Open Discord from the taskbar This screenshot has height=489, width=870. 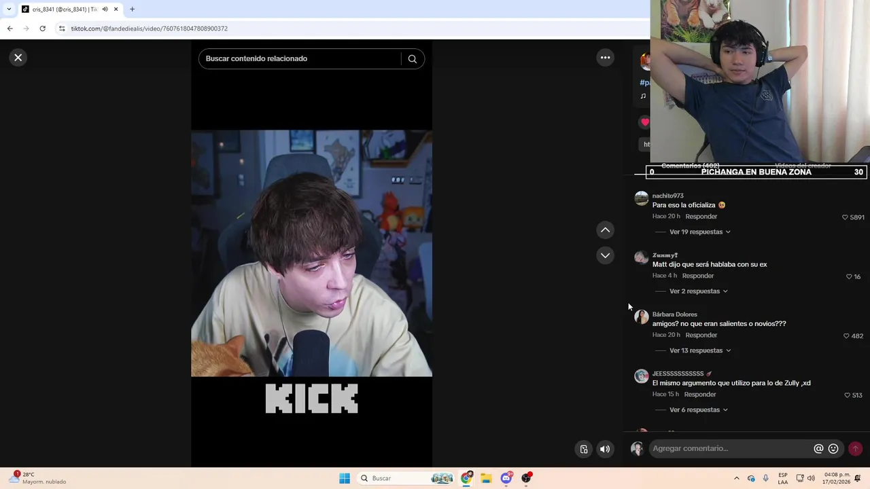coord(506,478)
